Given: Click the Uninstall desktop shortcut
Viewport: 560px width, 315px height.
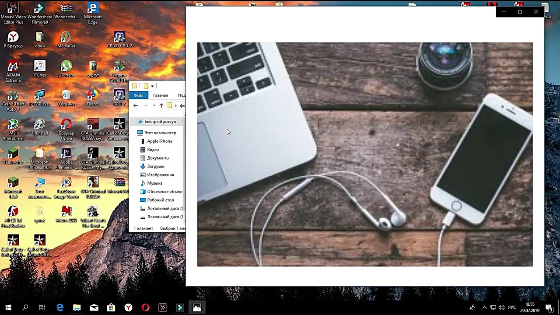Looking at the screenshot, I should [x=40, y=127].
